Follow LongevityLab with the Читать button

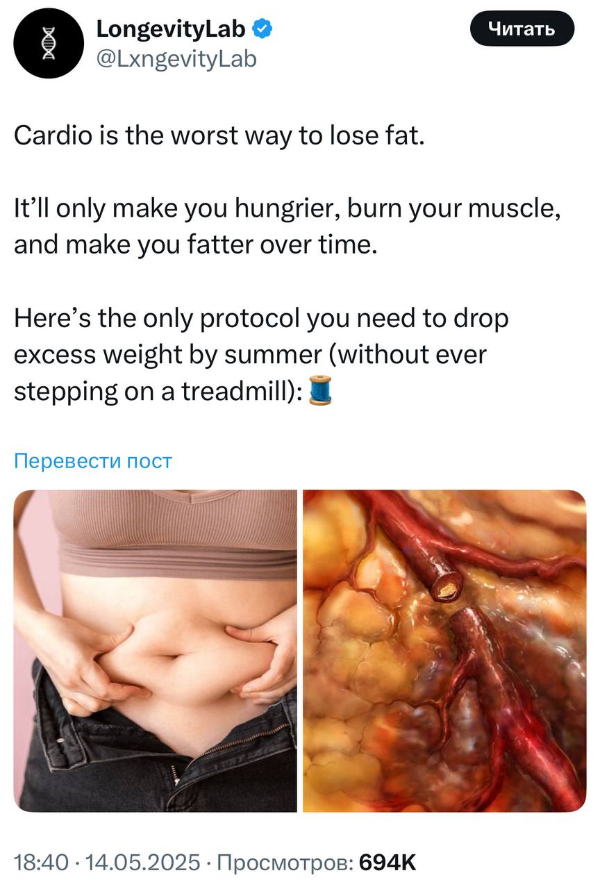pos(522,29)
